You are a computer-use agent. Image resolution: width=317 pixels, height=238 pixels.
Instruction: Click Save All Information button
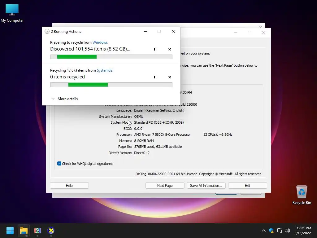coord(206,186)
